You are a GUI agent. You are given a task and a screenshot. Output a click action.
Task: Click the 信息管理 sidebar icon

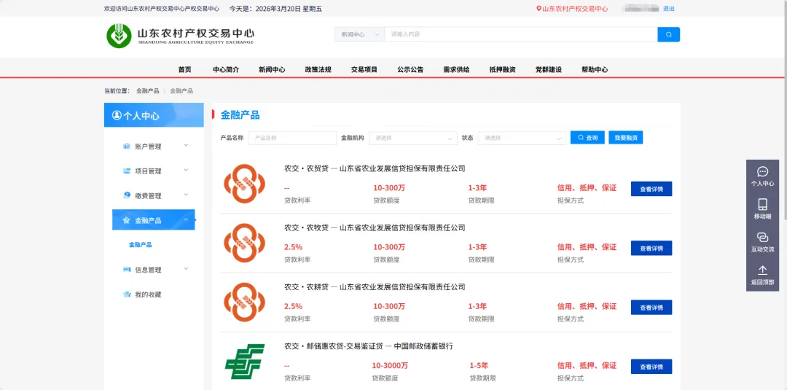[127, 270]
